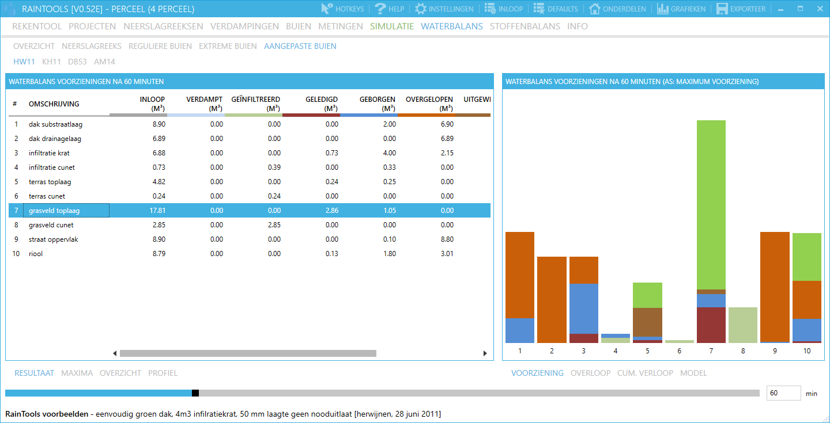Go to the Verdampingen tab
830x423 pixels.
point(244,26)
